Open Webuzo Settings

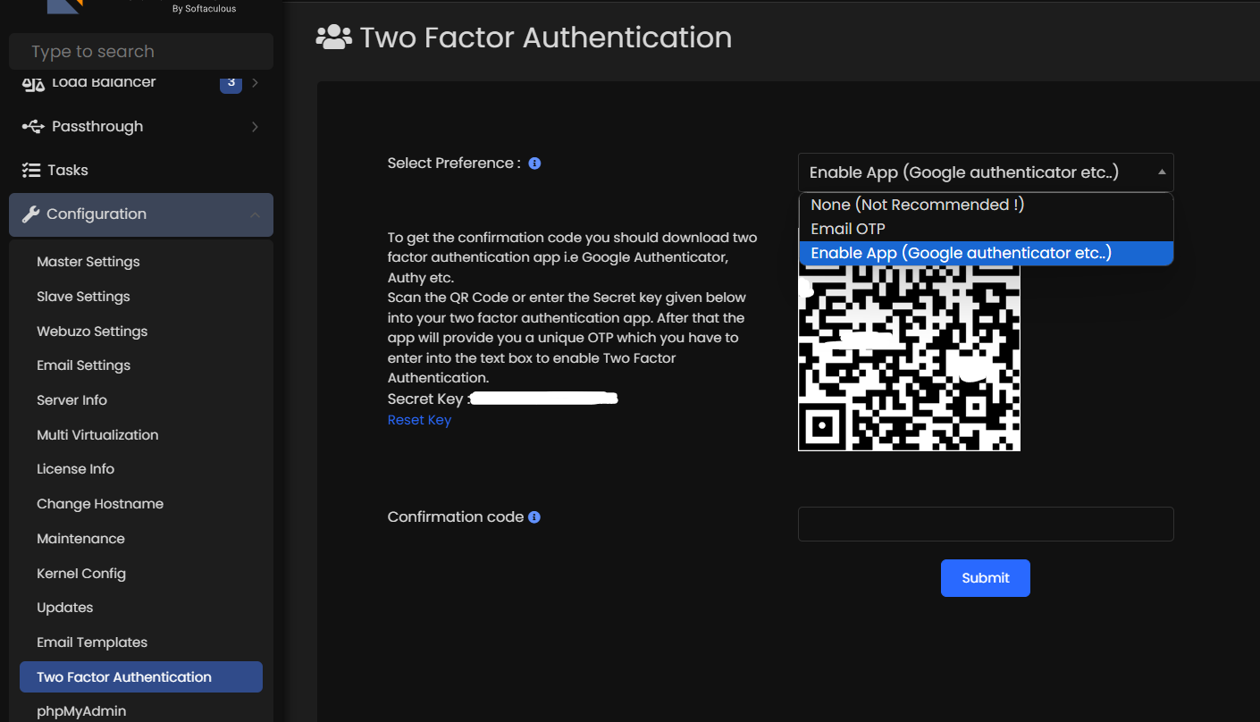pyautogui.click(x=92, y=332)
